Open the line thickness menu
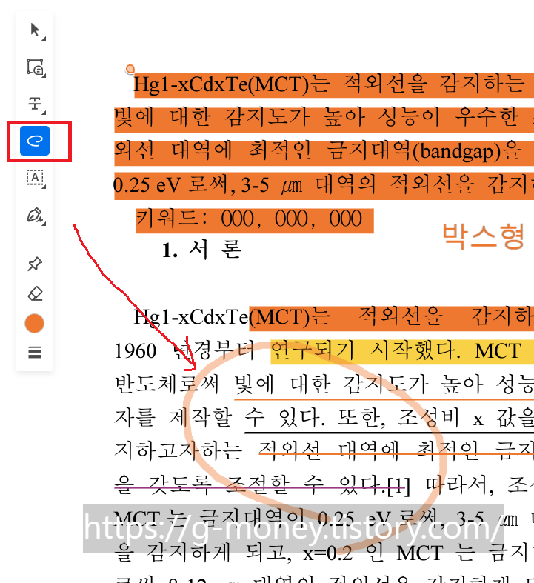The width and height of the screenshot is (534, 583). pos(35,352)
